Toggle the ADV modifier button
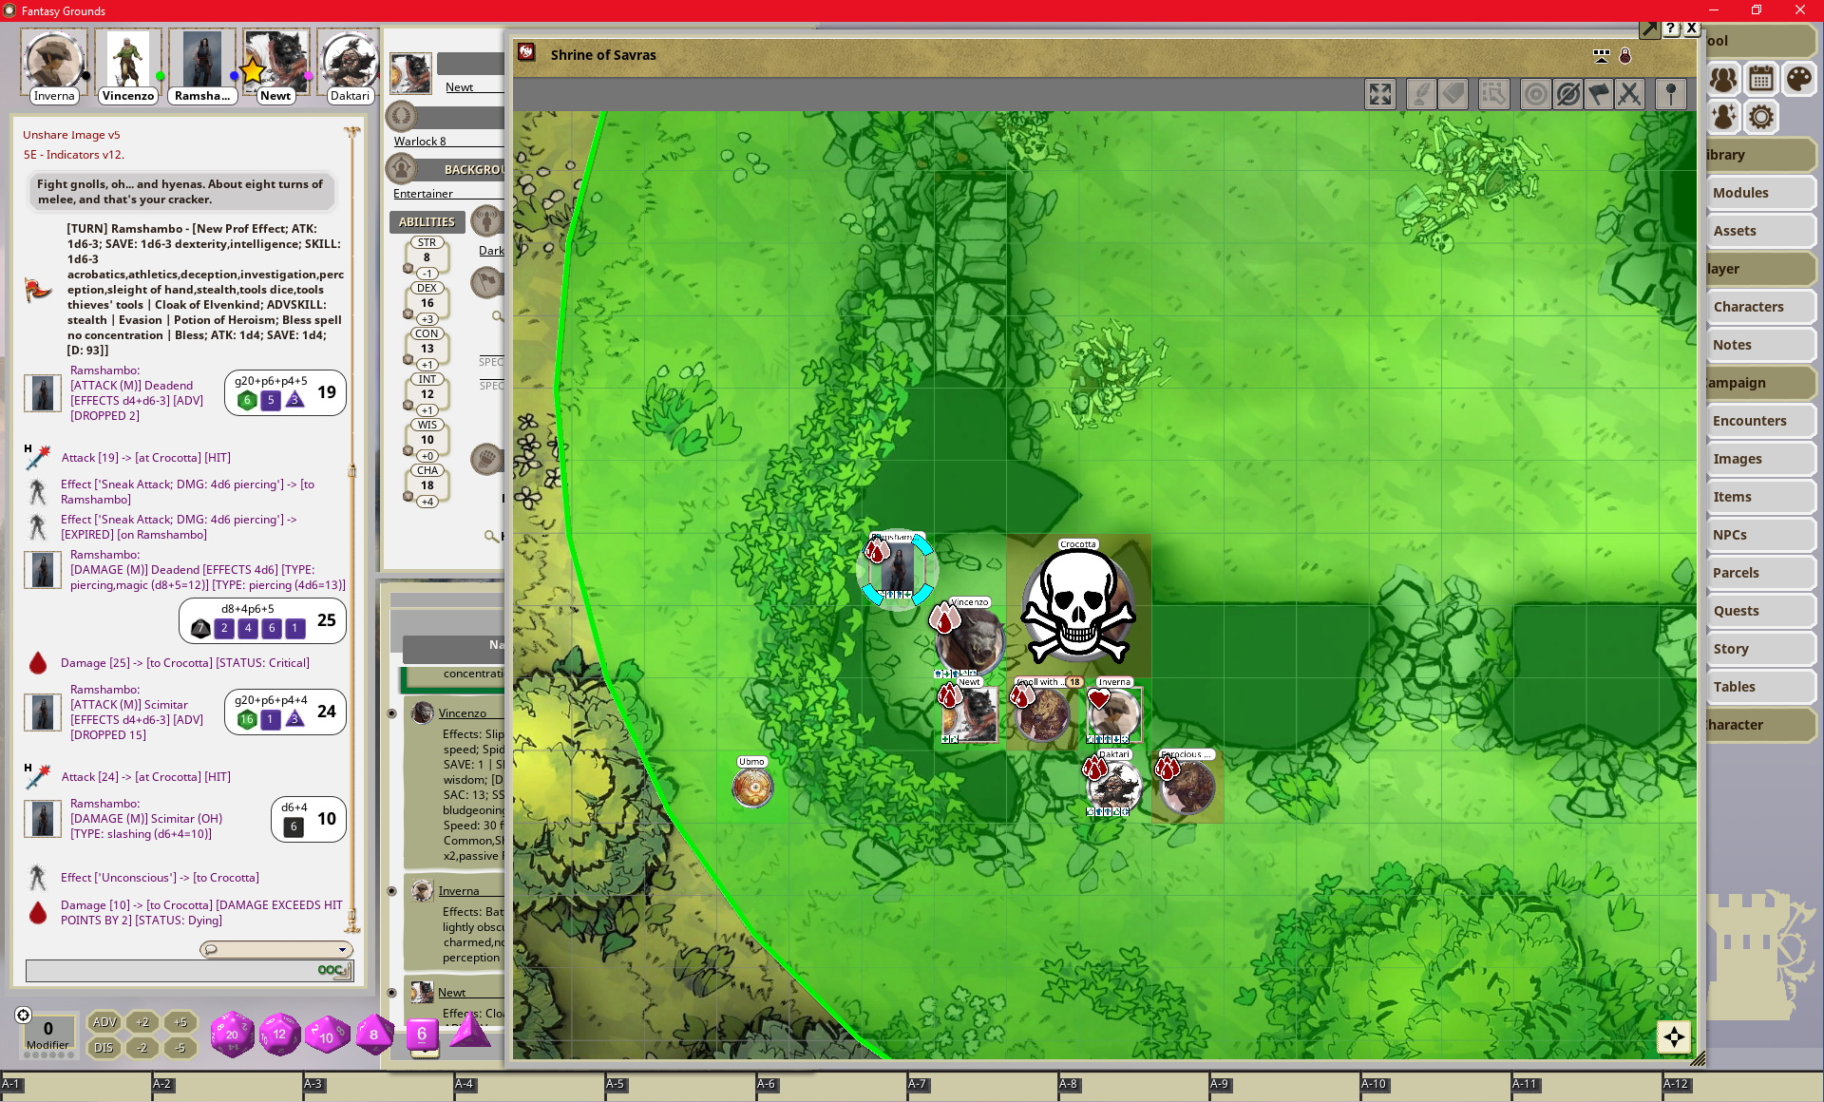Screen dimensions: 1824x1102 click(104, 1022)
